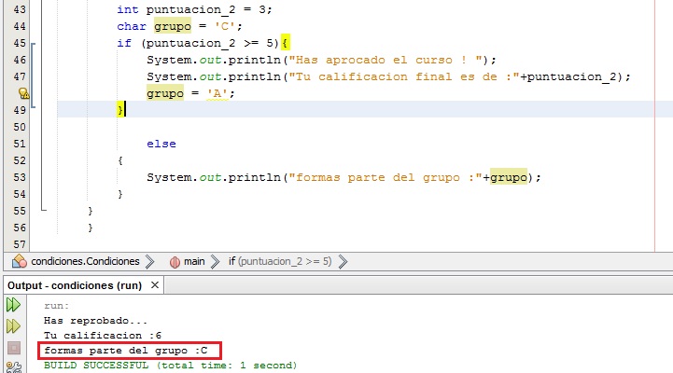Close the Output - condiciones (run) tab

tap(154, 284)
